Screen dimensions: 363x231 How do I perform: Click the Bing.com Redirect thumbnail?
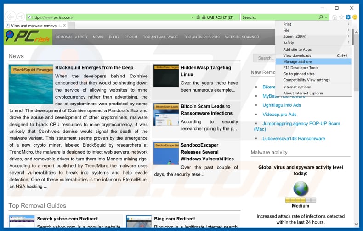[139, 221]
